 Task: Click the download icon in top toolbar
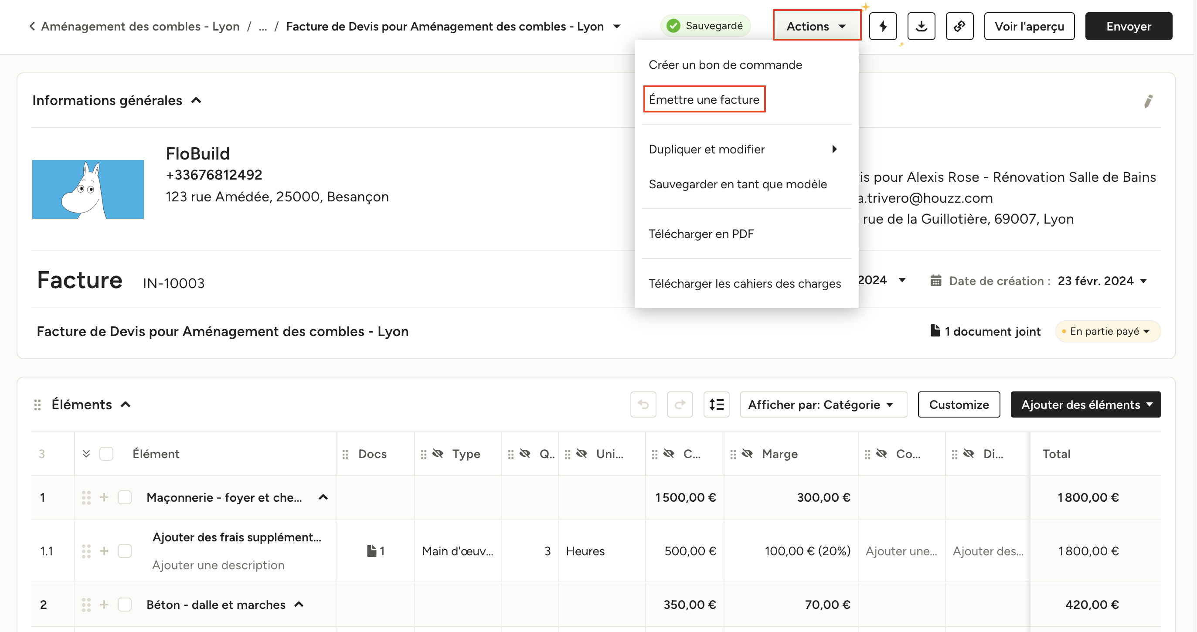click(921, 27)
